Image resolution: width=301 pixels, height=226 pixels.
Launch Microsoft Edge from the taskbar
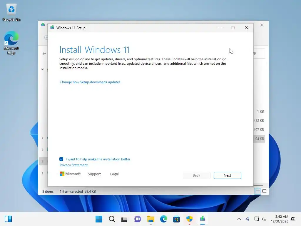click(163, 219)
